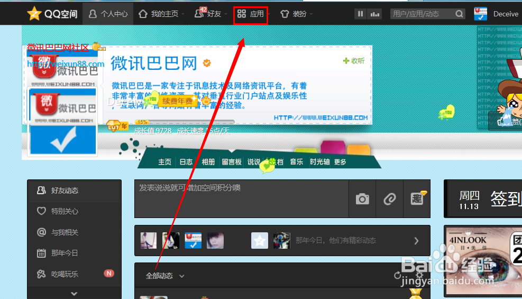Expand the arrow beside 装扮
Image resolution: width=522 pixels, height=299 pixels.
[312, 14]
